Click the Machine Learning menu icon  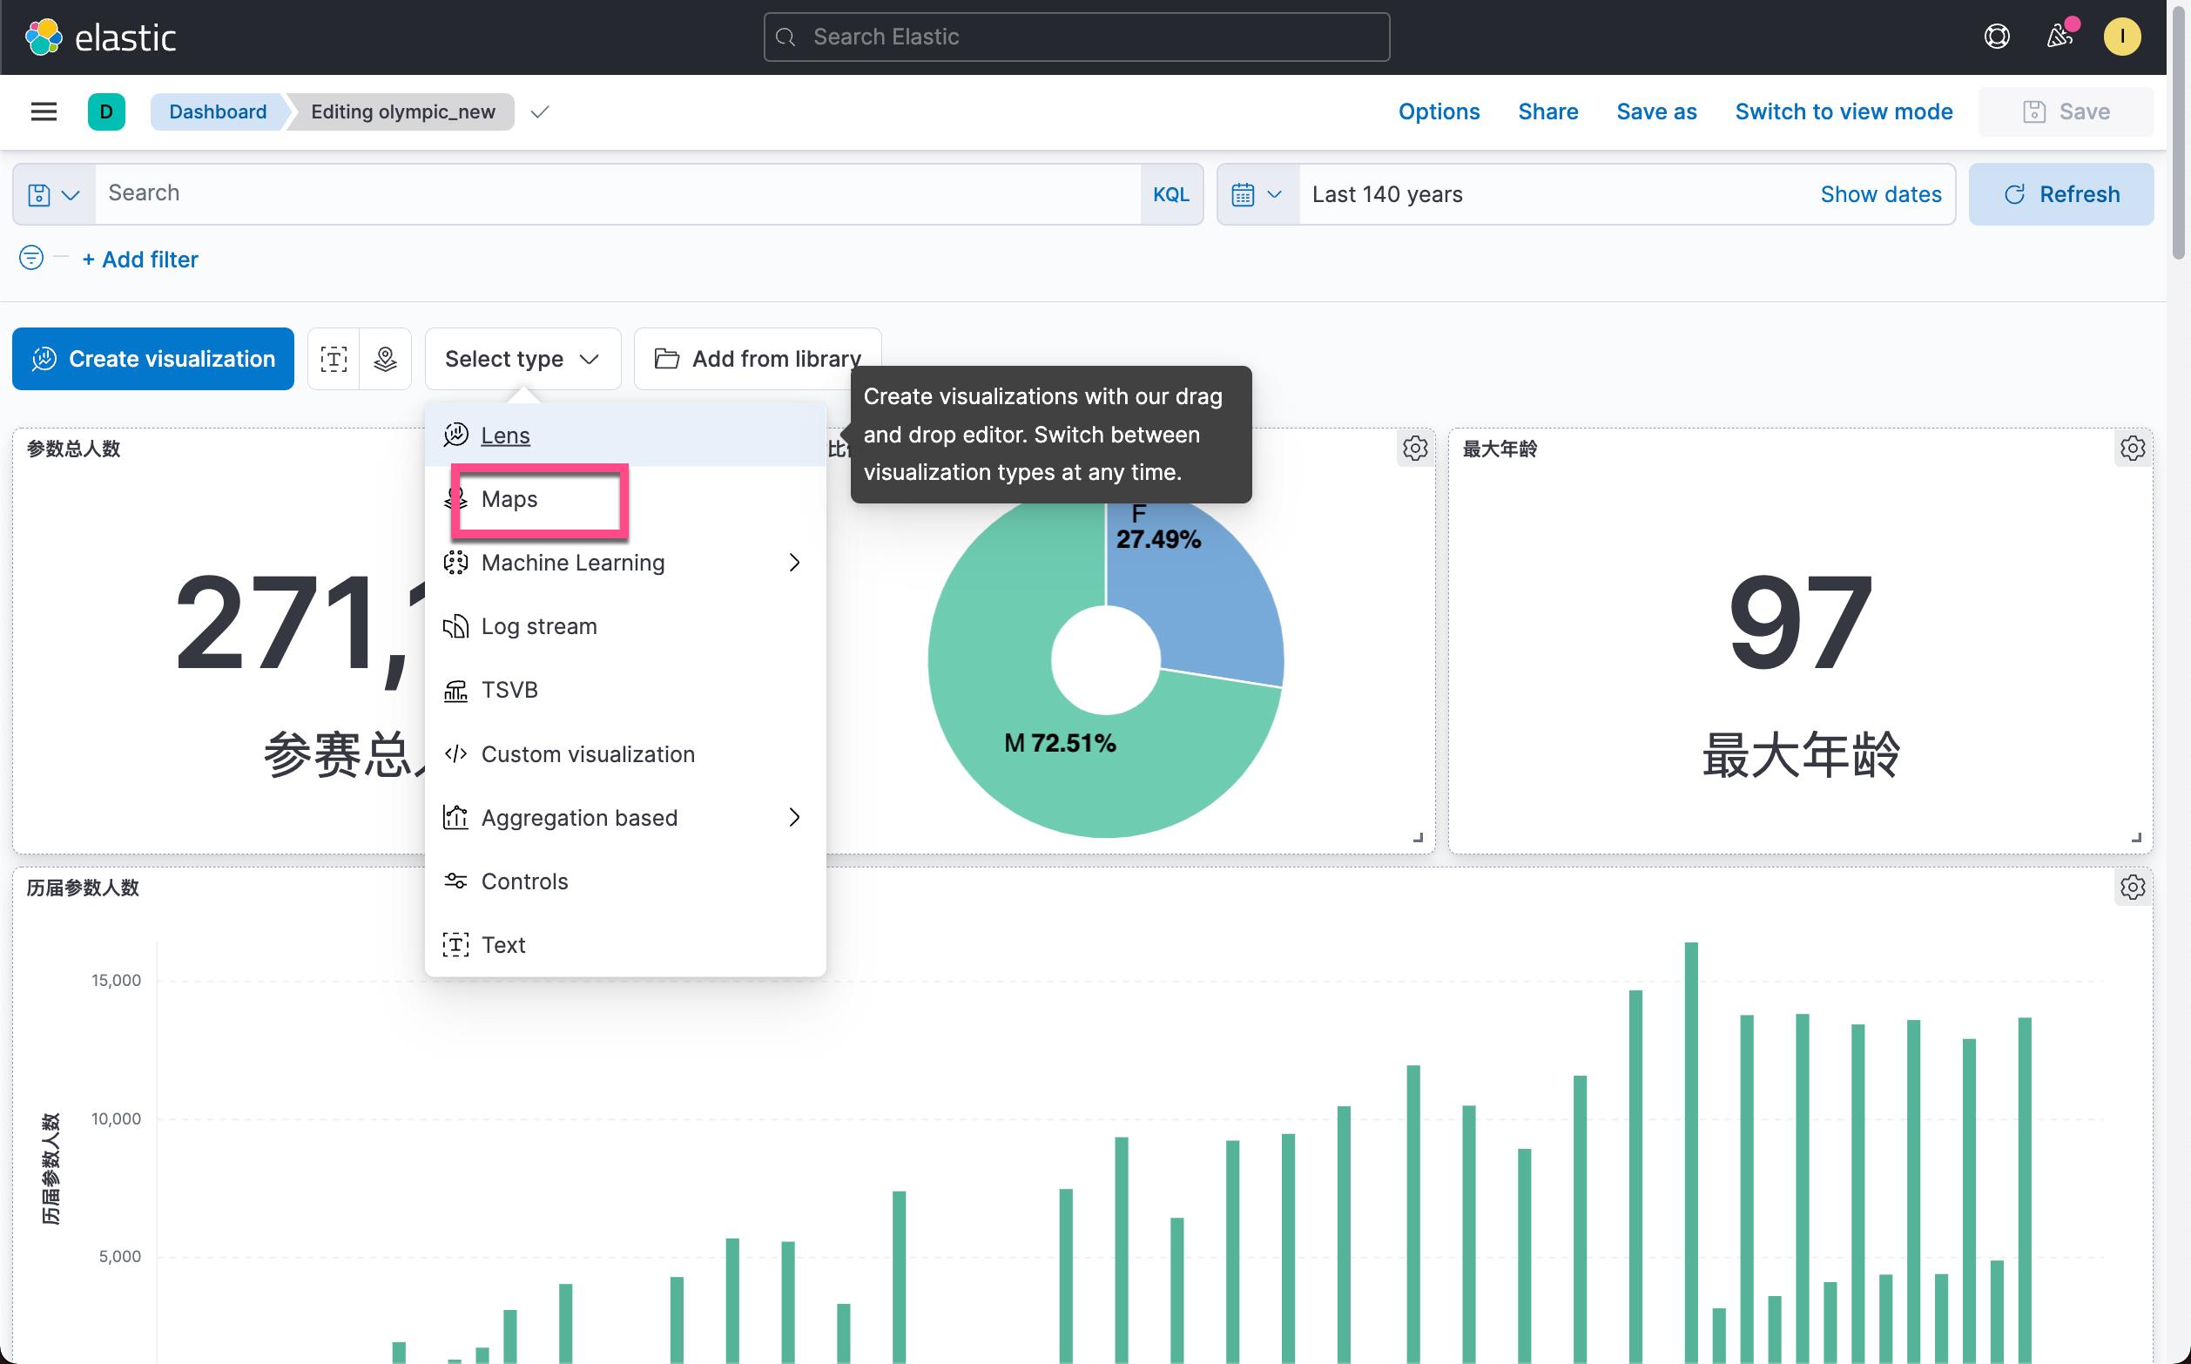[455, 563]
